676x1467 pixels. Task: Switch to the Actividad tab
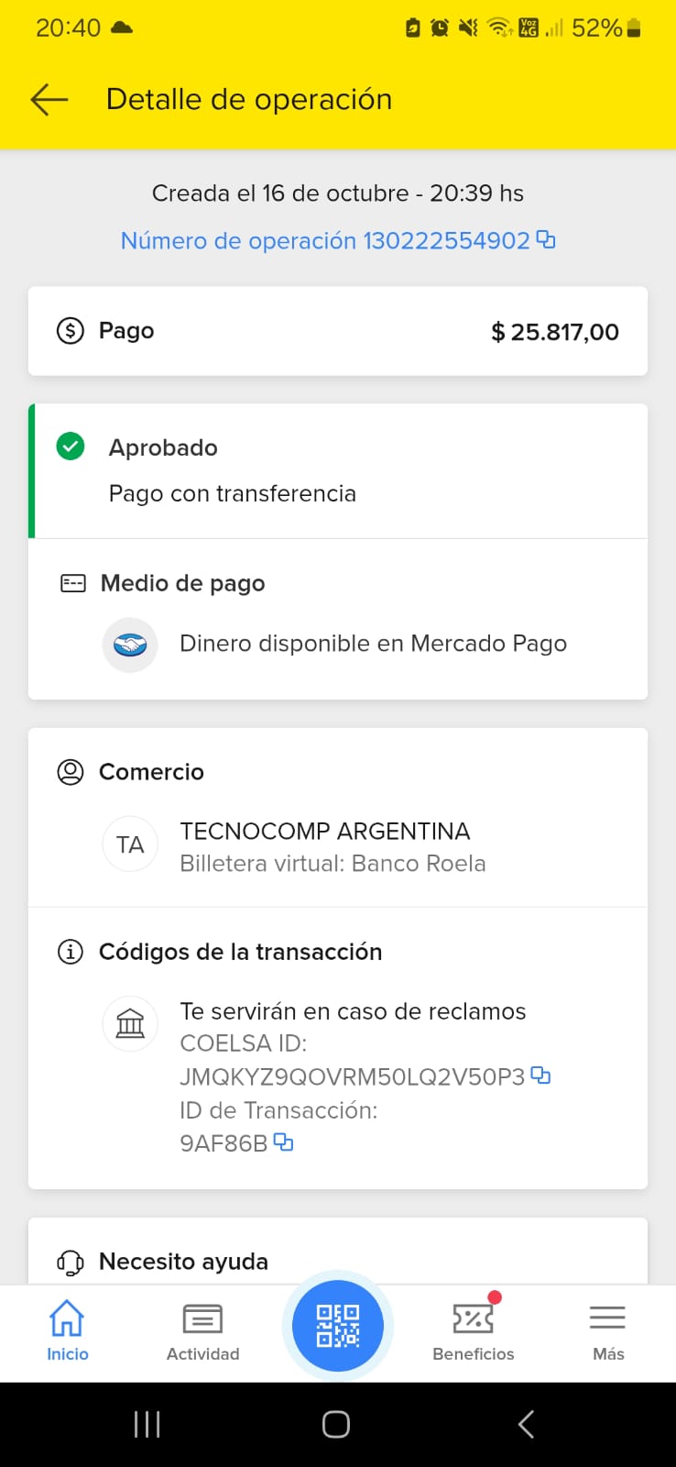pos(202,1331)
